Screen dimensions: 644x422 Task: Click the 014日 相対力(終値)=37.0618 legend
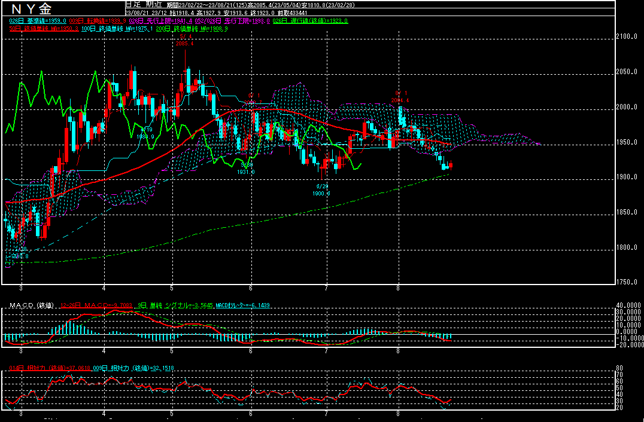click(x=50, y=368)
